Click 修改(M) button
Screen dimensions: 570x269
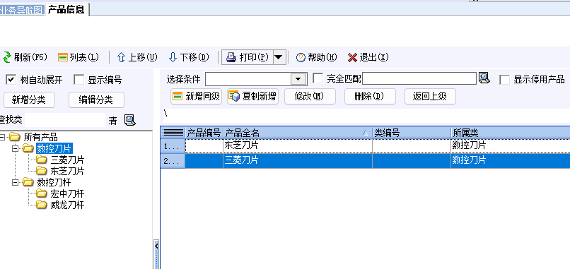click(x=310, y=96)
